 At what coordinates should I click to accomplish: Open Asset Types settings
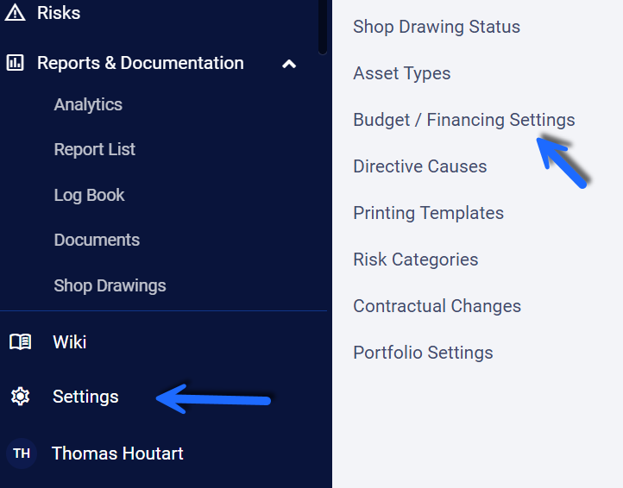click(x=402, y=74)
